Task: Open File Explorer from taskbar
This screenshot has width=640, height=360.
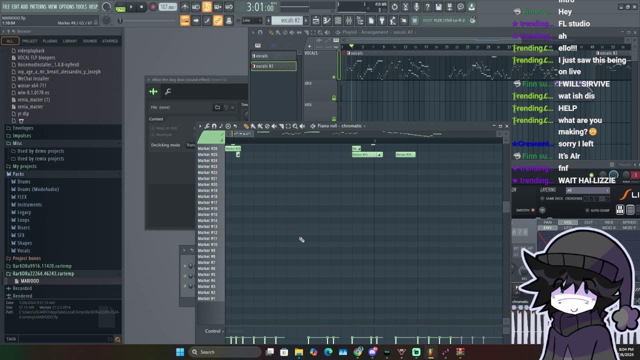Action: tap(299, 352)
